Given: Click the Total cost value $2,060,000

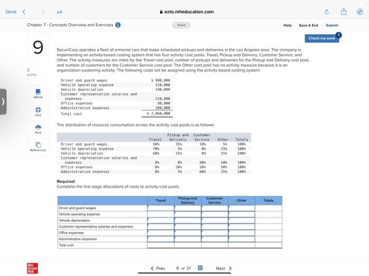Looking at the screenshot, I should tap(158, 114).
